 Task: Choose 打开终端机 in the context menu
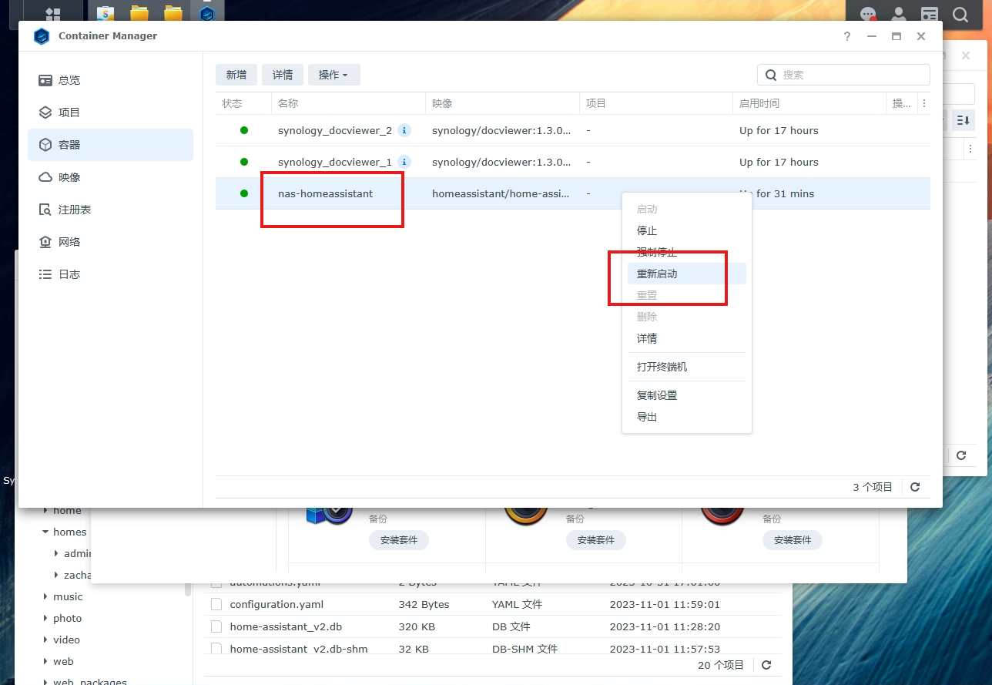686,367
